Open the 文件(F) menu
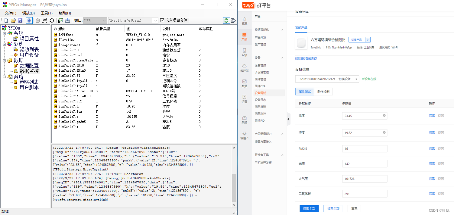Image resolution: width=454 pixels, height=215 pixels. (x=11, y=13)
